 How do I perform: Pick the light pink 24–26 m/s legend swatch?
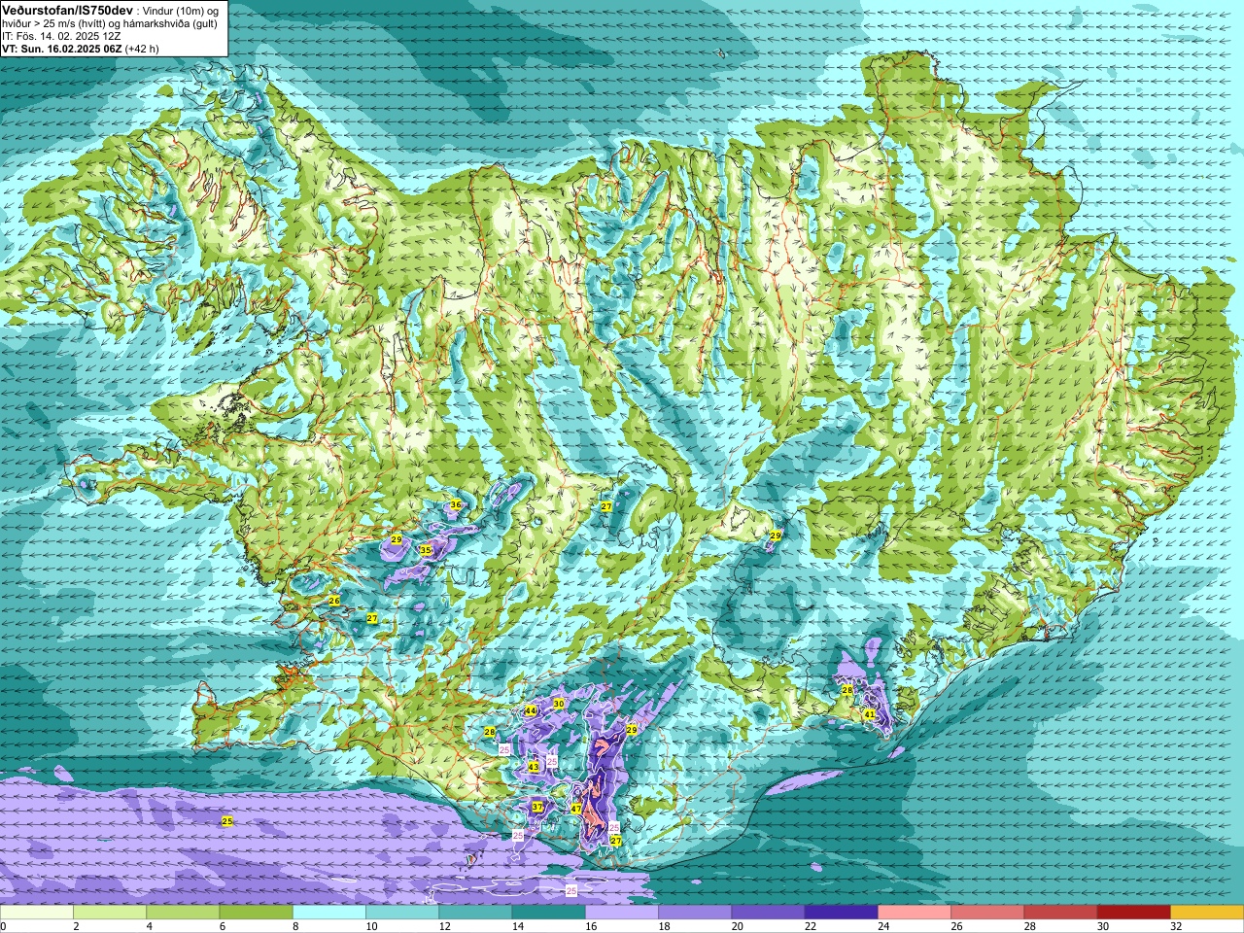tap(915, 913)
